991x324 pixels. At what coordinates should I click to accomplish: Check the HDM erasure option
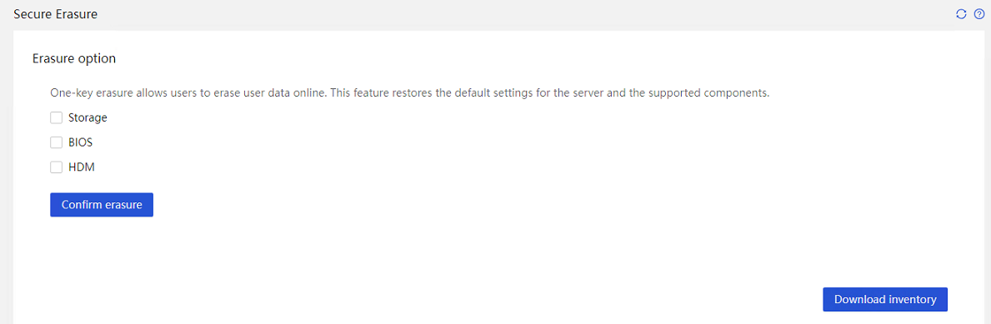(56, 167)
